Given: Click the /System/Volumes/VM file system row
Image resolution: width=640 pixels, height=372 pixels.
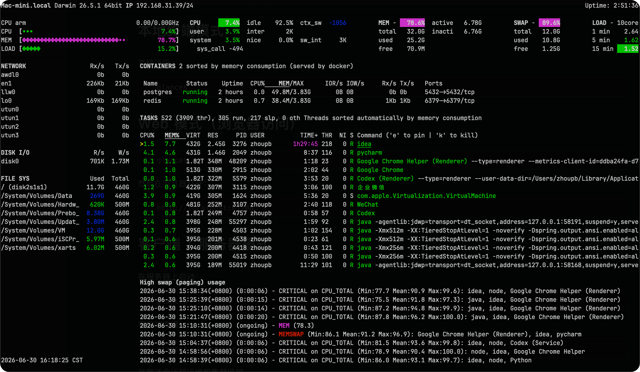Looking at the screenshot, I should click(x=65, y=231).
